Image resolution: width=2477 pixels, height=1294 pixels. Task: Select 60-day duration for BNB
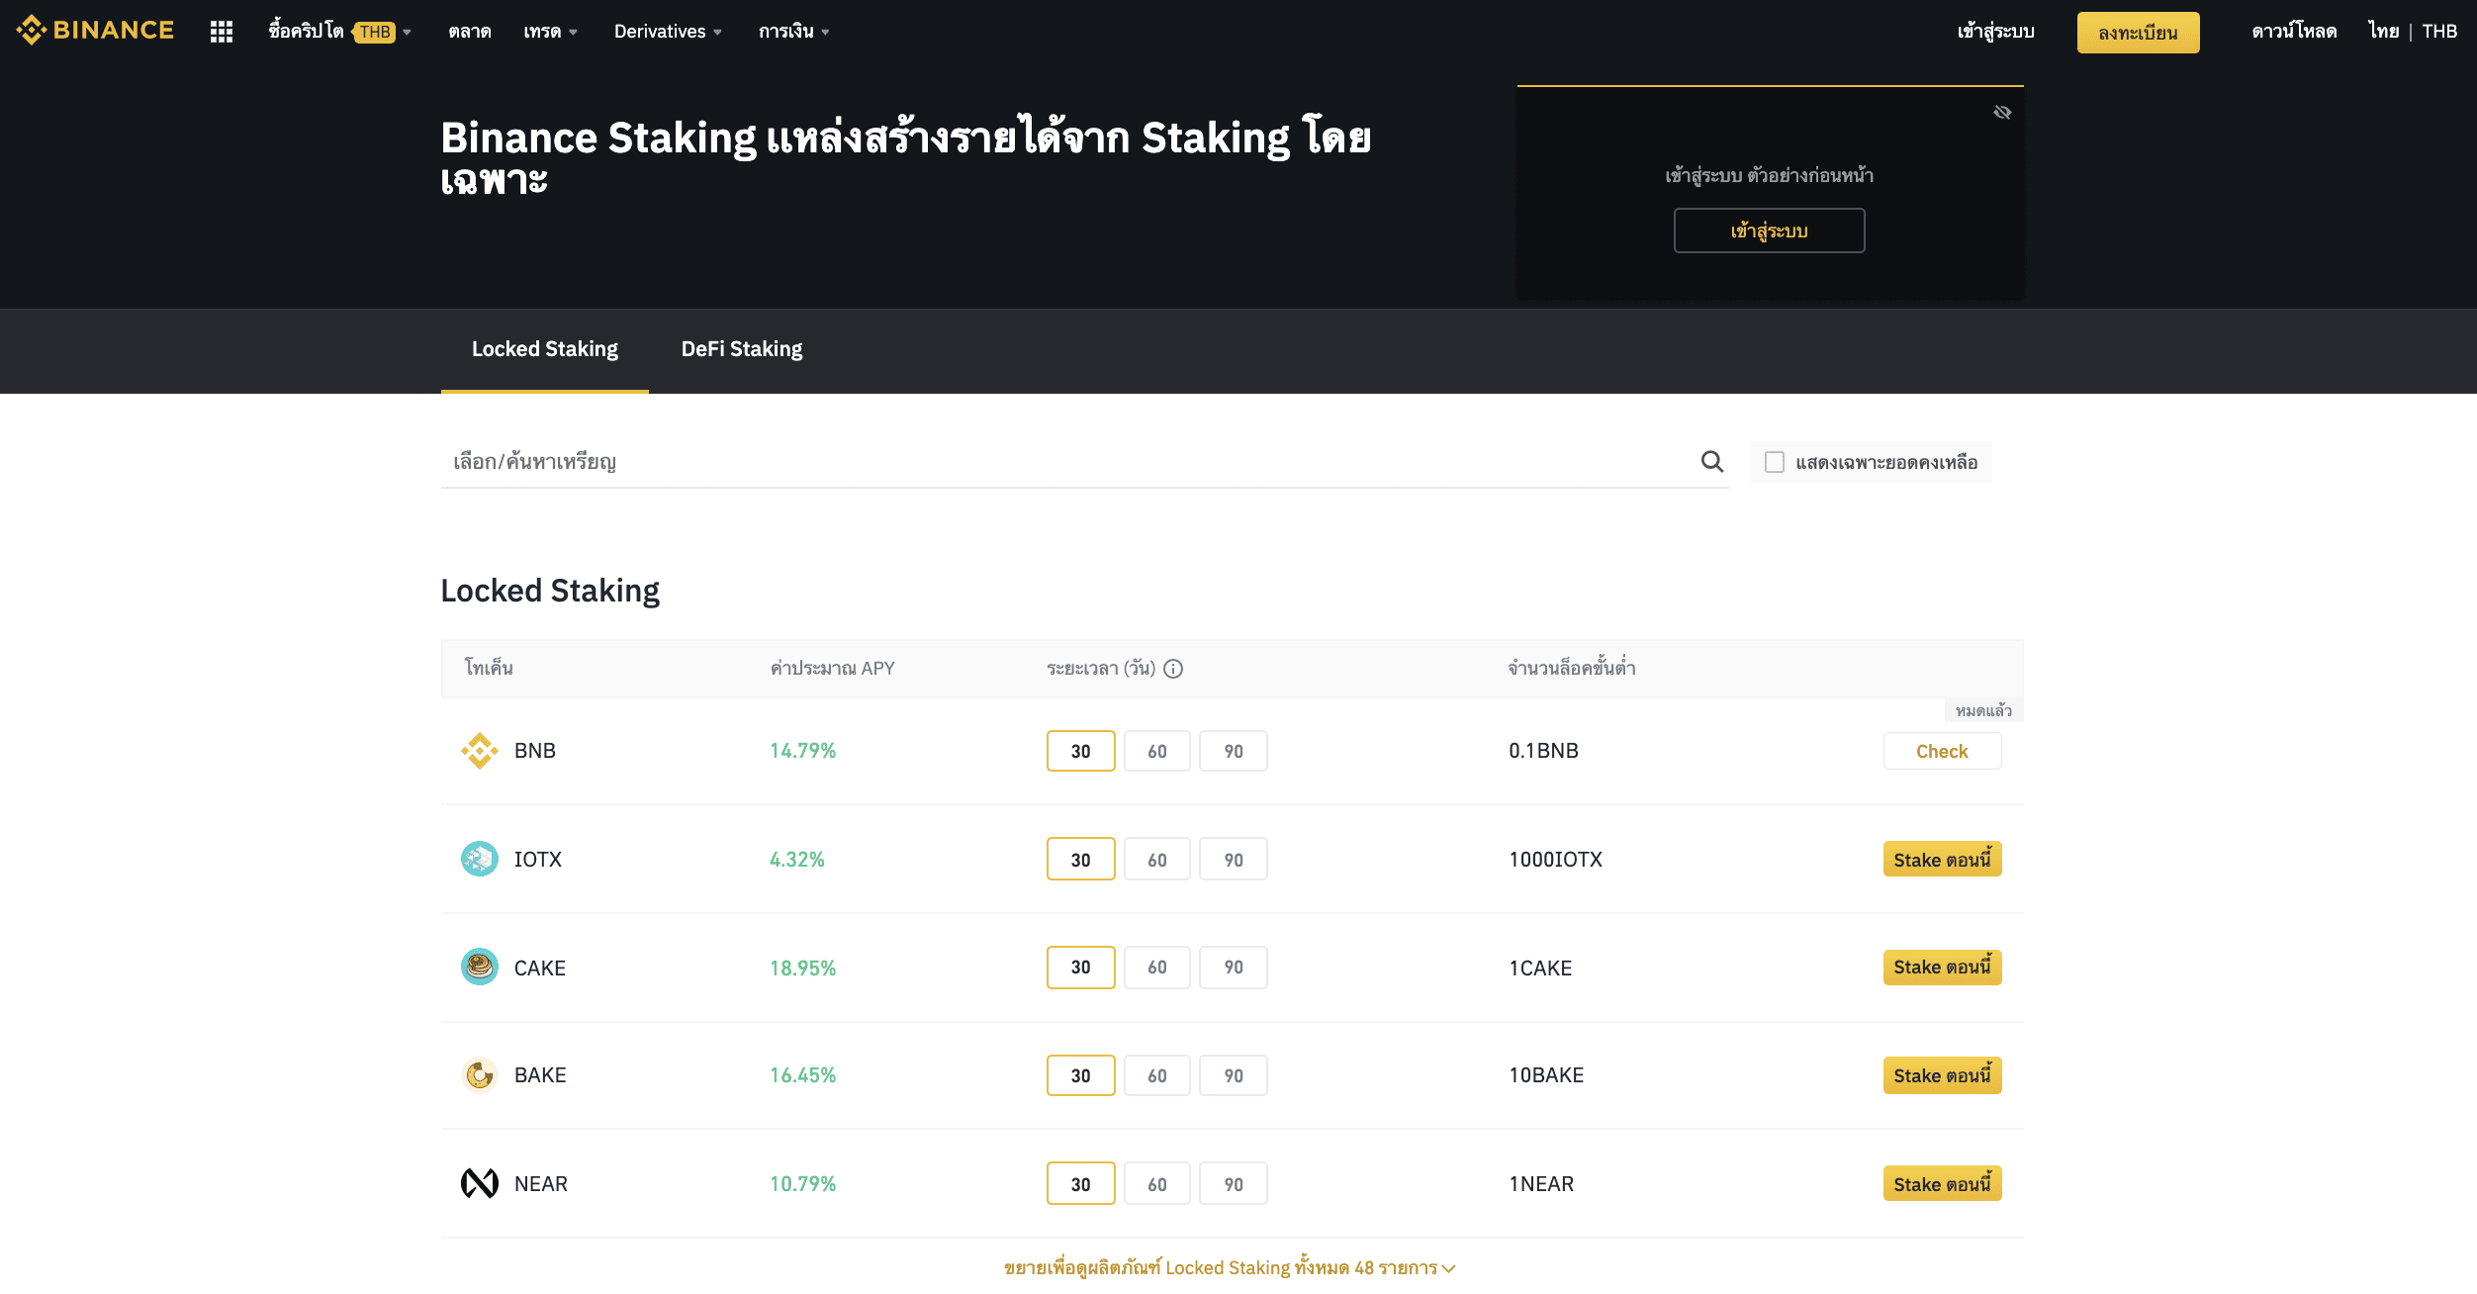tap(1156, 751)
